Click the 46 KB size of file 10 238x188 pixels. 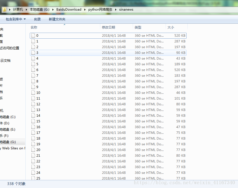tap(181, 93)
